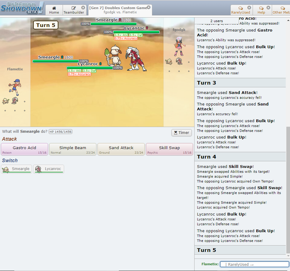Click the opposing Lycanroc sprite in battle
The height and width of the screenshot is (271, 290).
coord(136,59)
